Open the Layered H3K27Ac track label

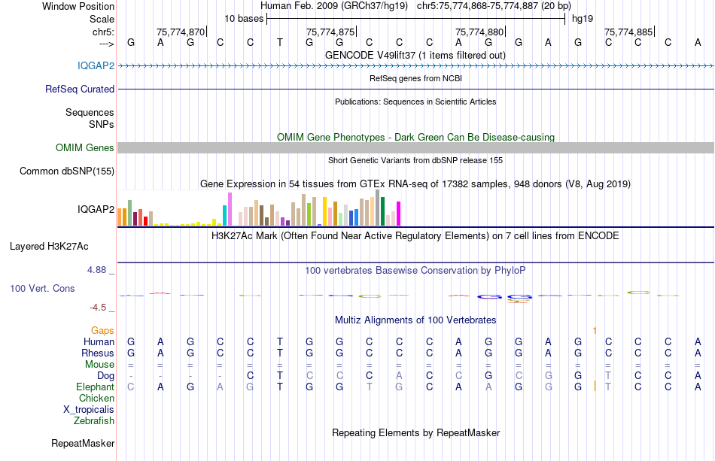(x=49, y=247)
